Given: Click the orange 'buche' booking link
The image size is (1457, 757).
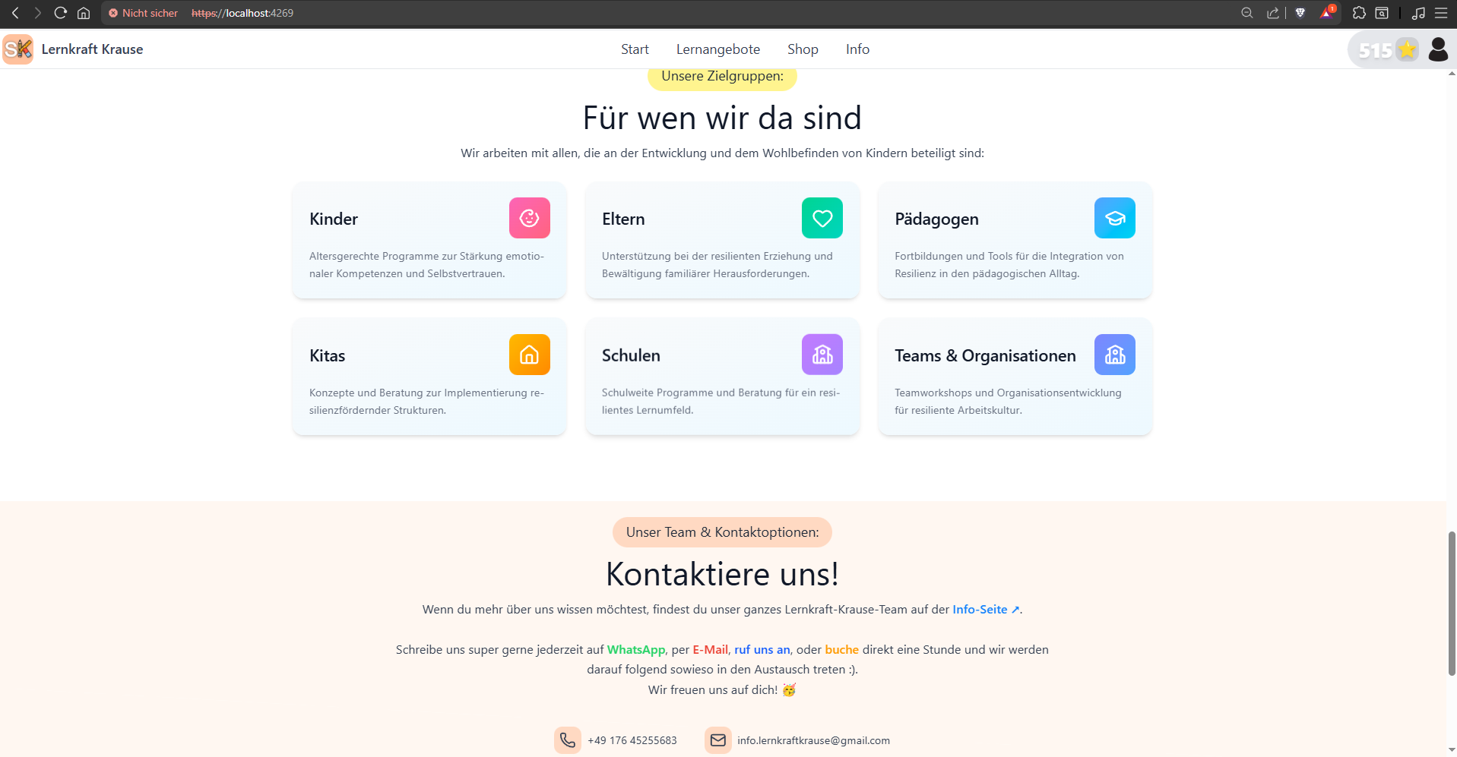Looking at the screenshot, I should [841, 650].
